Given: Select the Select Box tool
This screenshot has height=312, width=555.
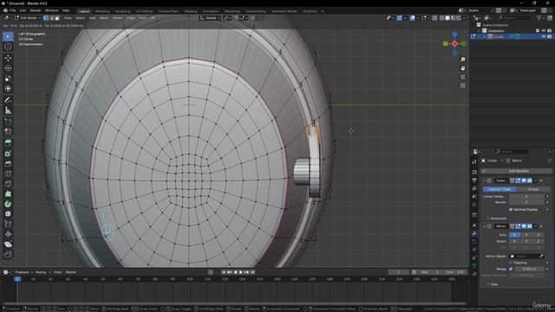Looking at the screenshot, I should click(8, 36).
